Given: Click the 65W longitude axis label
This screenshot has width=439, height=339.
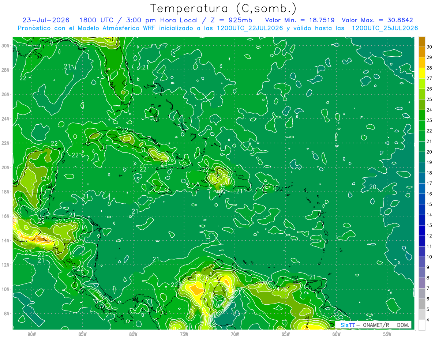Looking at the screenshot, I should click(286, 334).
